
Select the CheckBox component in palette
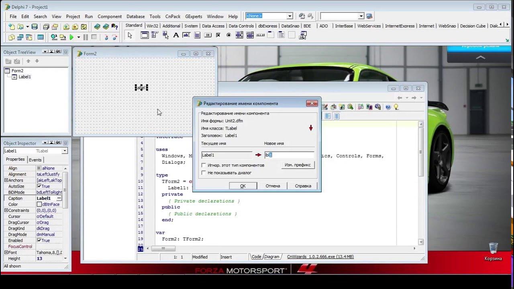(218, 35)
